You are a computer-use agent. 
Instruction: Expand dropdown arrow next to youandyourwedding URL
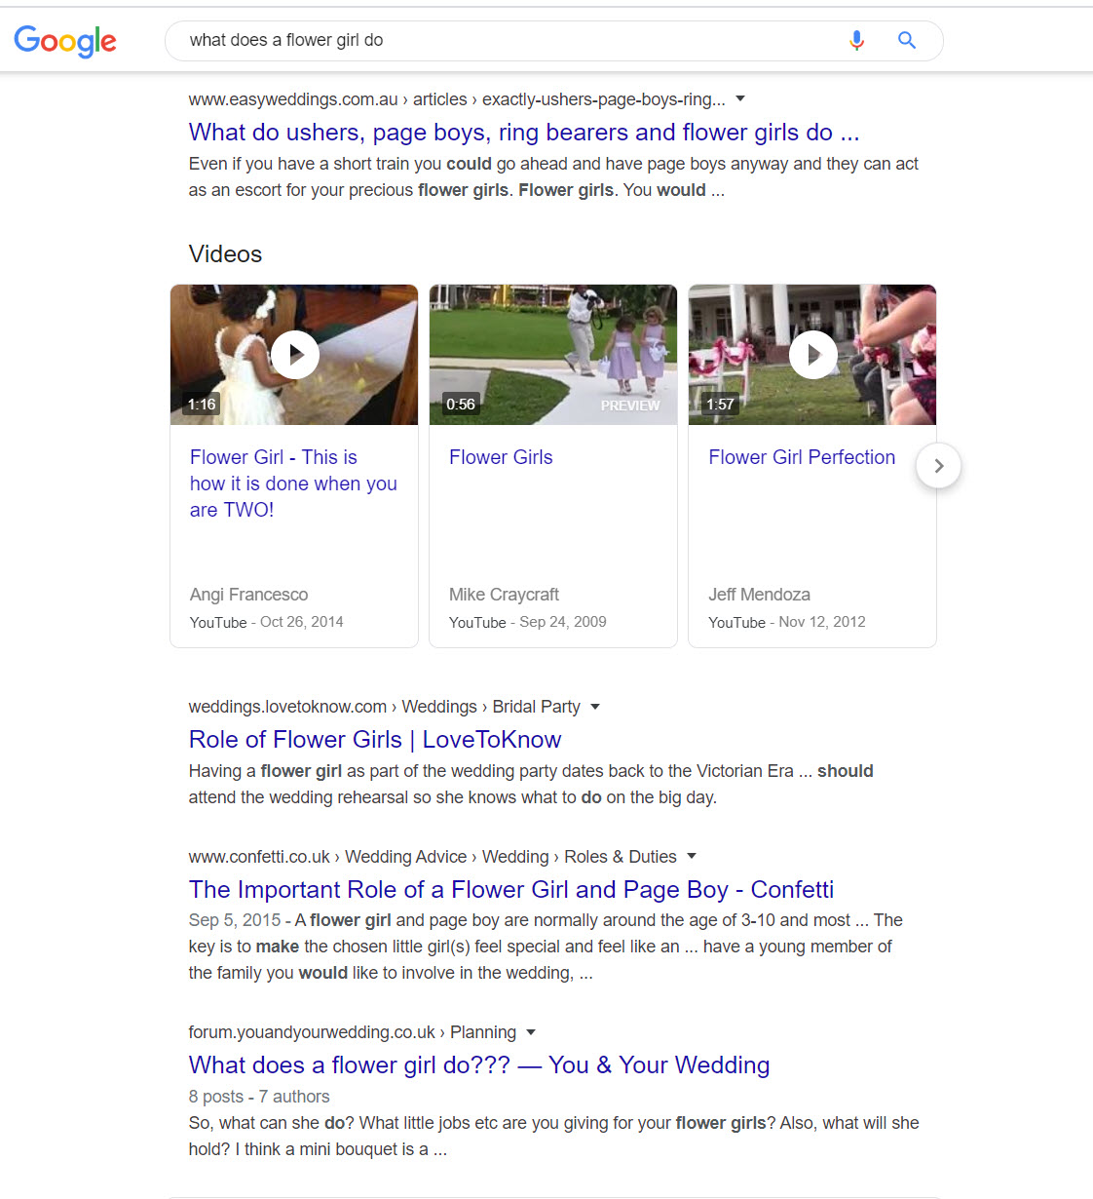[x=531, y=1032]
